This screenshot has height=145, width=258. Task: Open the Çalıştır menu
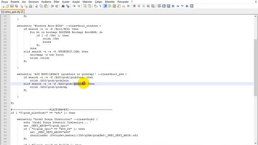98,2
